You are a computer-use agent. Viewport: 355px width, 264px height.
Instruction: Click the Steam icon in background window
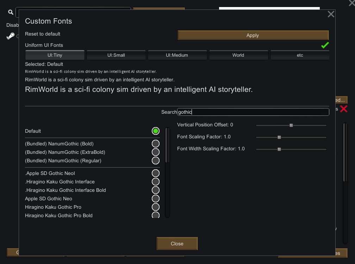(x=11, y=36)
